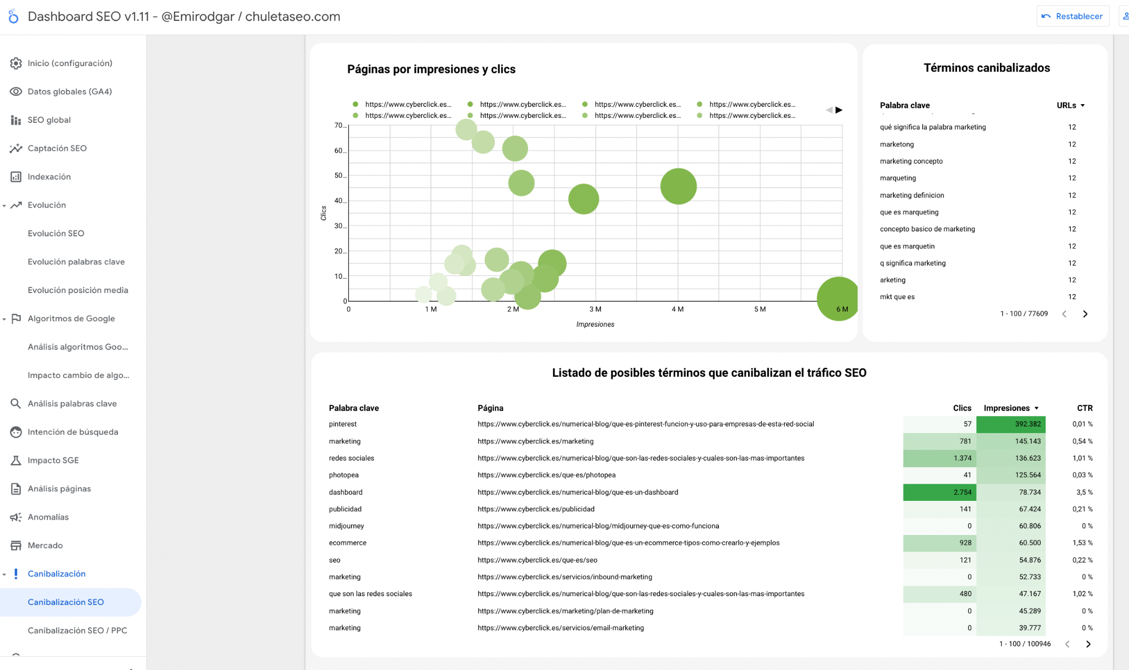The width and height of the screenshot is (1129, 670).
Task: Click the flask icon beside Impacto SGE
Action: pyautogui.click(x=16, y=460)
